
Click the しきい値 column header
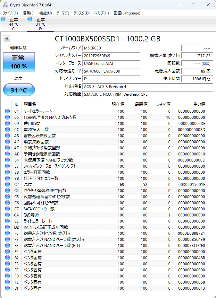[x=161, y=104]
